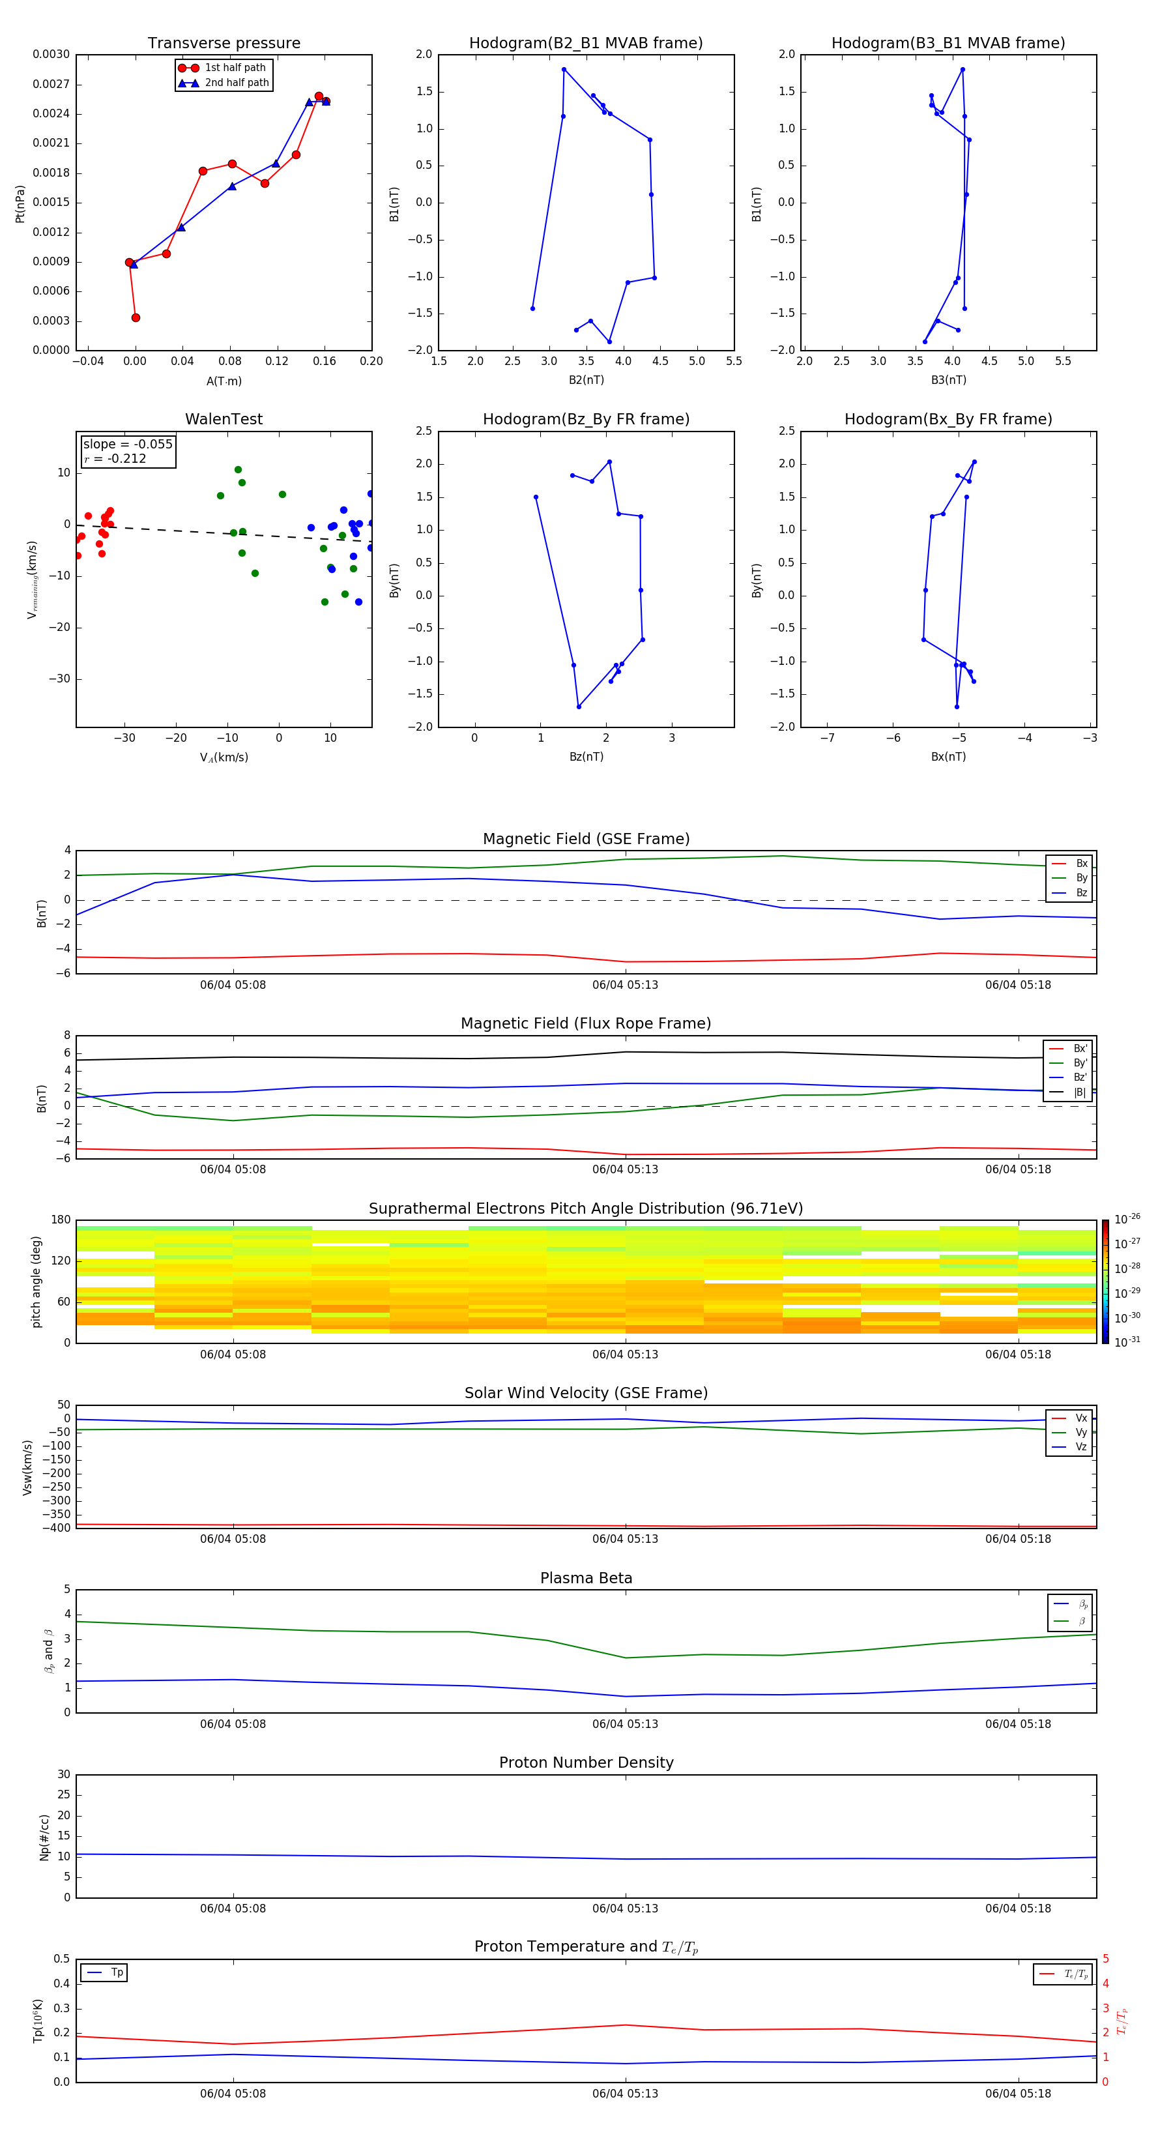Click the Bx legend entry in GSE magnetic field plot
This screenshot has width=1173, height=2151.
click(1069, 864)
